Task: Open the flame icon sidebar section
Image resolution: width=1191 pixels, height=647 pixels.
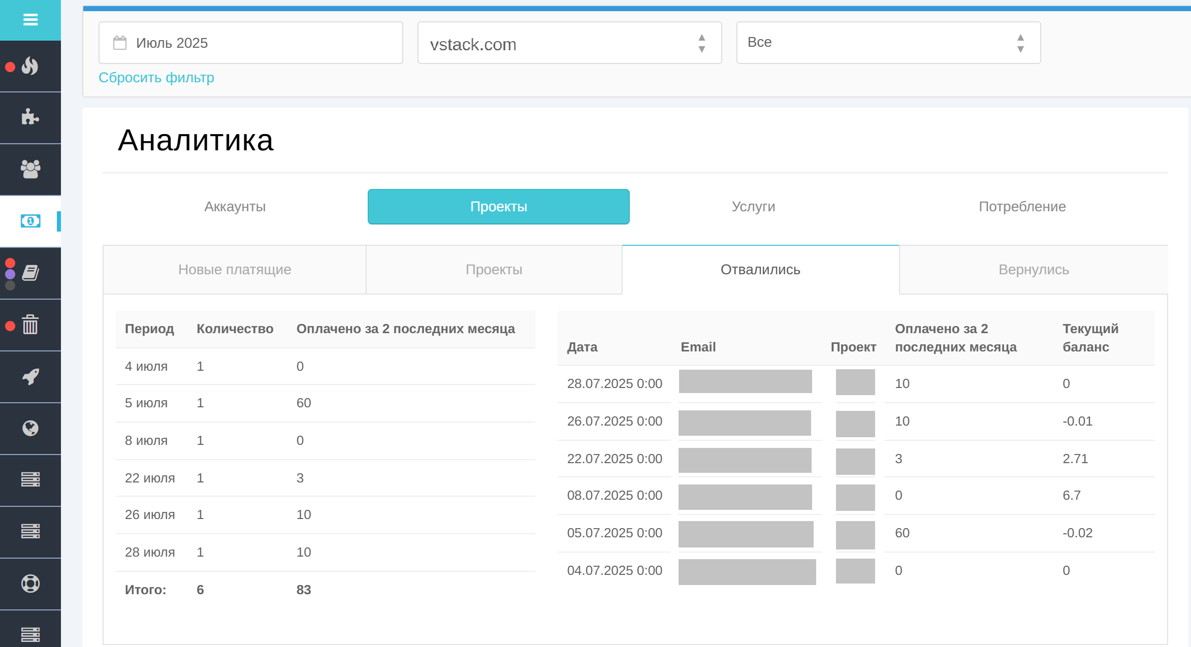Action: coord(30,66)
